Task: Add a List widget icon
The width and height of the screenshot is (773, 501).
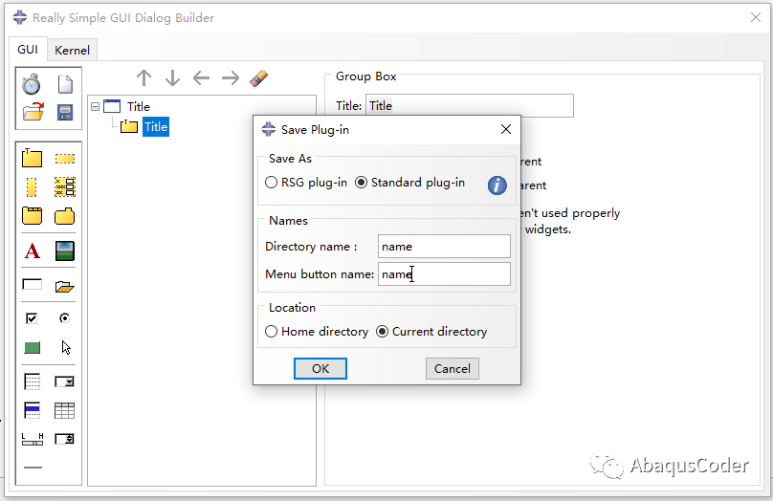Action: (32, 381)
